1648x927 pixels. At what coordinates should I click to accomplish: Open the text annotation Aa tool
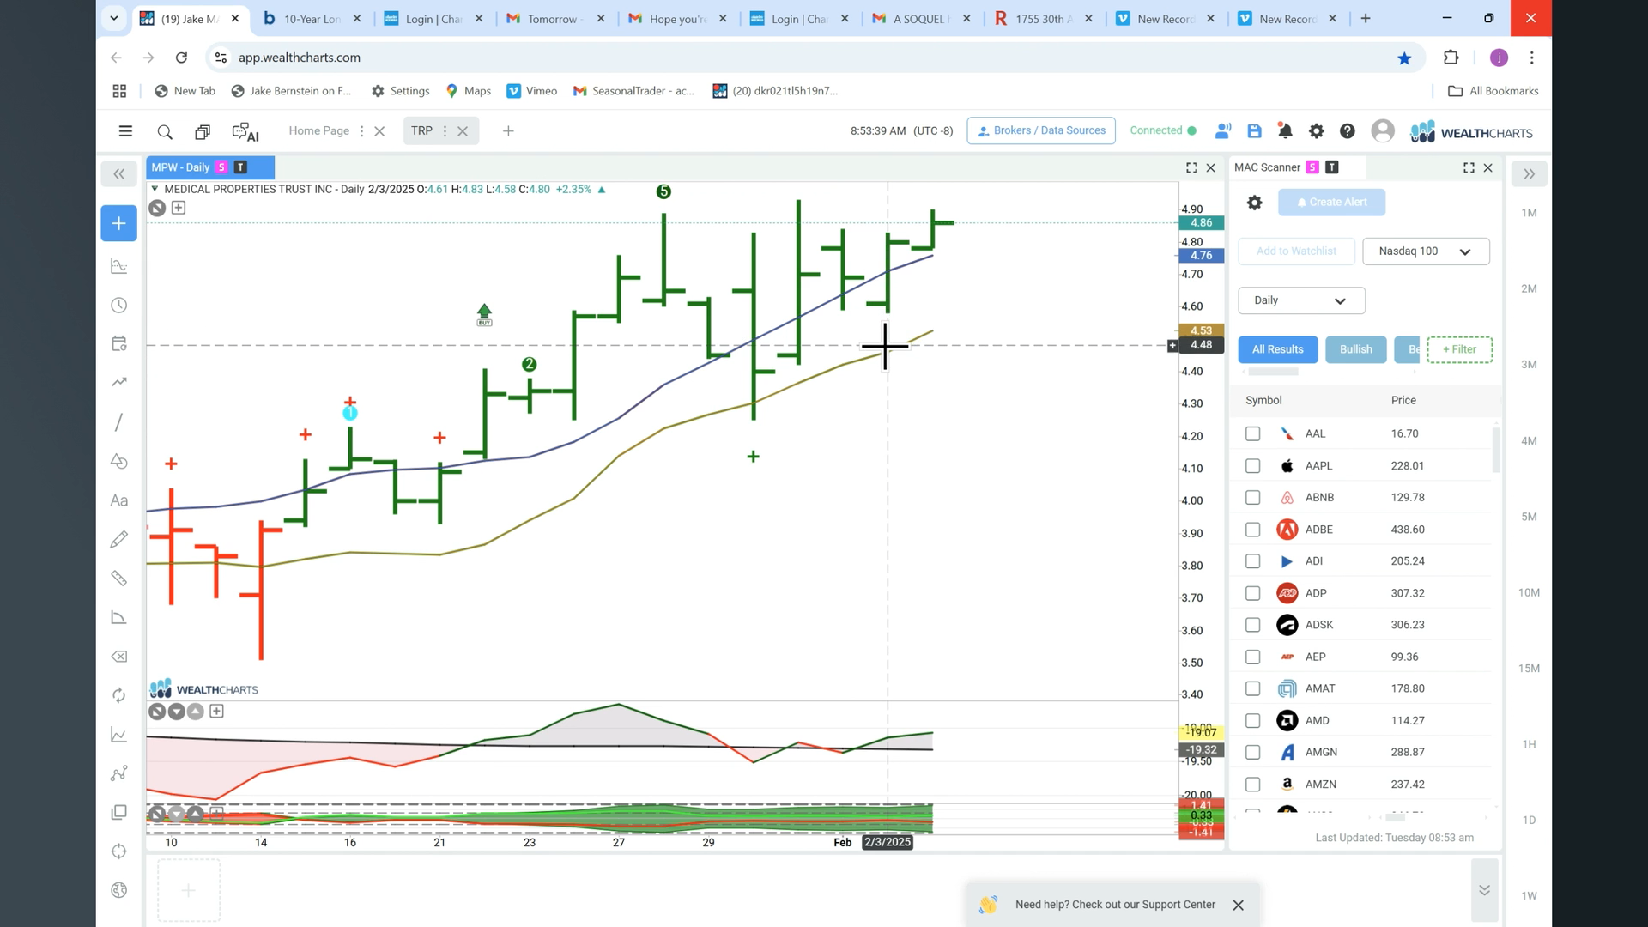(x=119, y=500)
